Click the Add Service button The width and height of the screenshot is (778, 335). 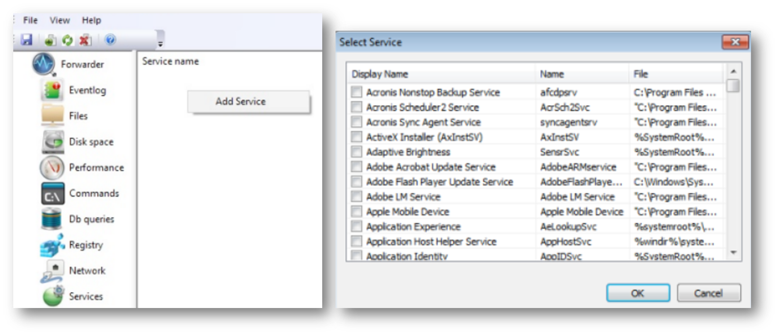click(x=248, y=101)
